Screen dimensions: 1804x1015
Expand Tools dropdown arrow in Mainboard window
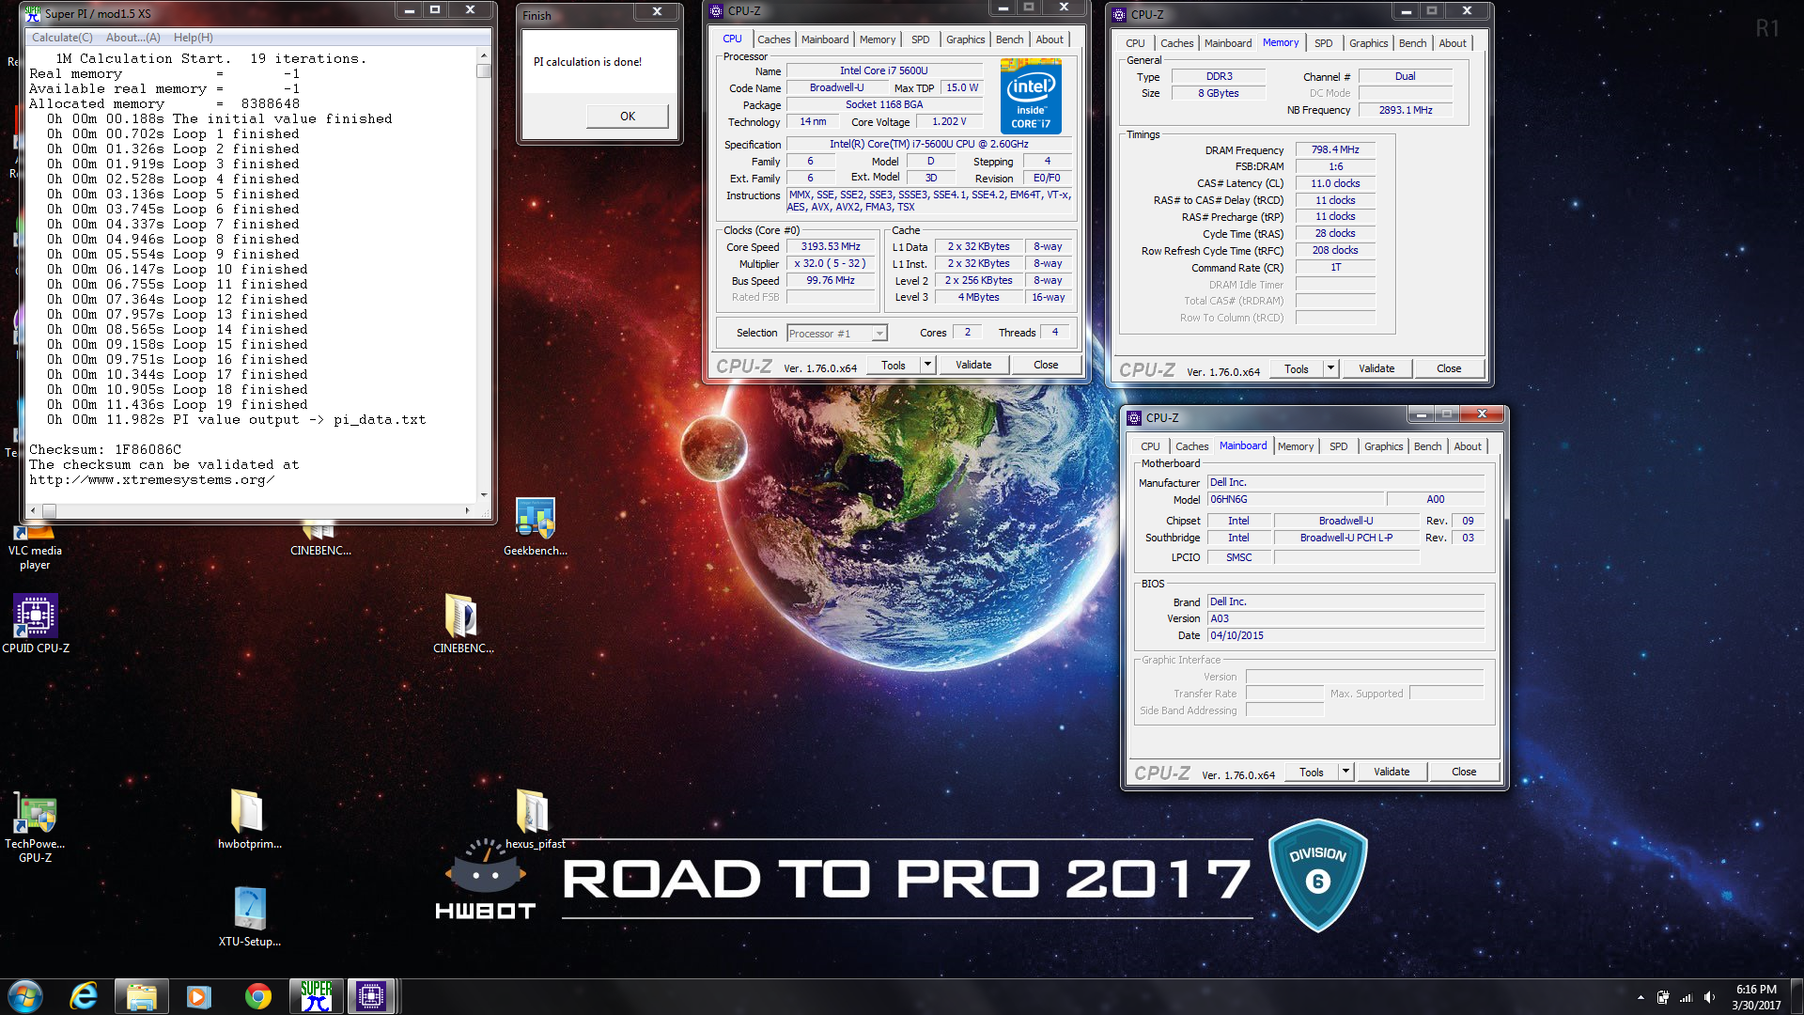1345,772
